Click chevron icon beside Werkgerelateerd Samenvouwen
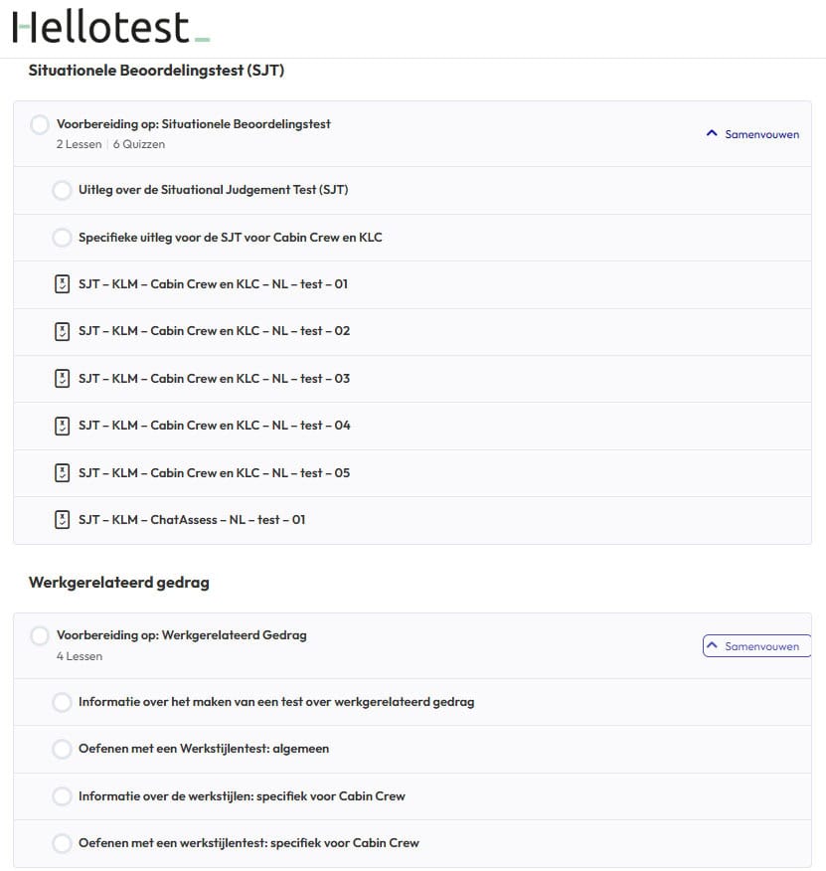Viewport: 826px width, 871px height. pos(712,646)
